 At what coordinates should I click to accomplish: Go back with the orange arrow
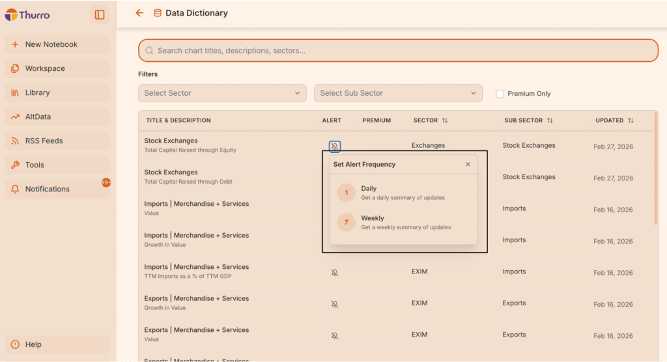pos(139,13)
